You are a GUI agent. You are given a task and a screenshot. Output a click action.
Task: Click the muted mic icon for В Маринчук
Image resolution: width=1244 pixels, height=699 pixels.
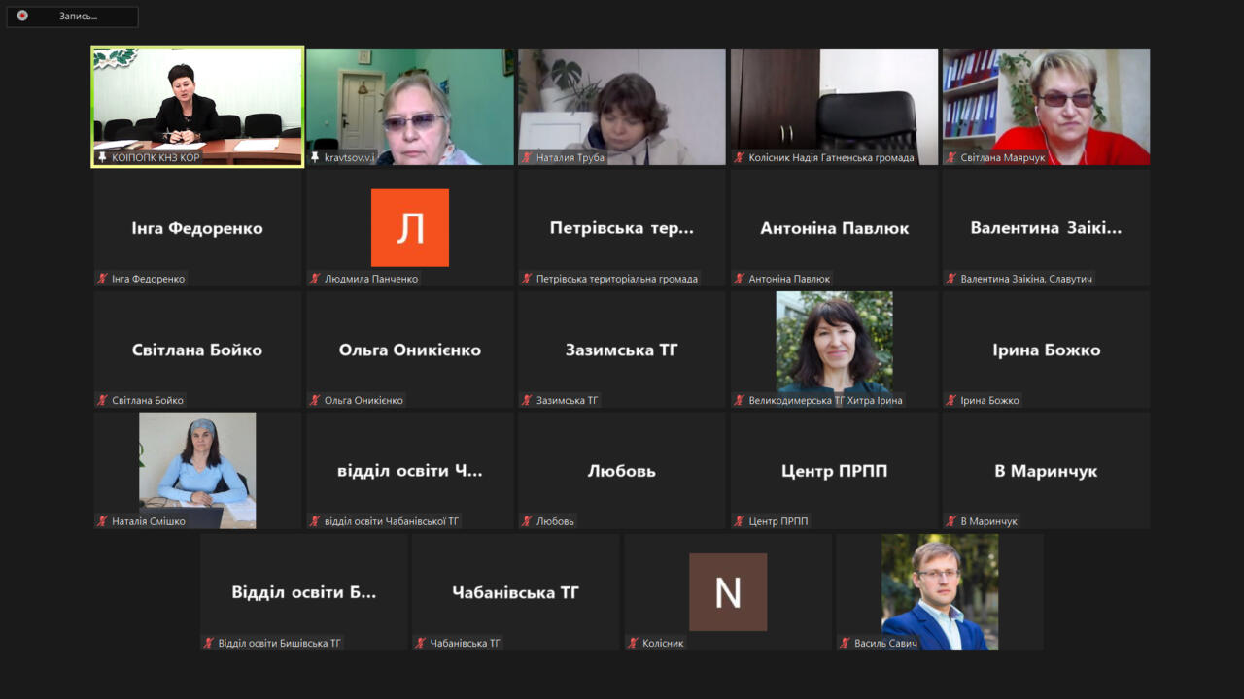(x=951, y=521)
